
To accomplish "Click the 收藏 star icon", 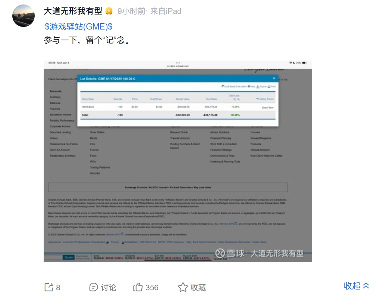I will click(x=183, y=287).
